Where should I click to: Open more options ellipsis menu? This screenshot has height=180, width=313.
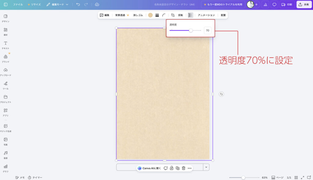point(190,168)
